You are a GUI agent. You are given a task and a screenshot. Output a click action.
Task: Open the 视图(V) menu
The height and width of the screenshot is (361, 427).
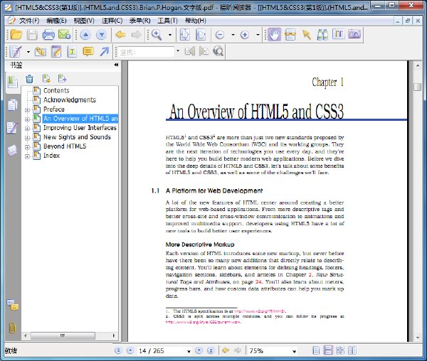click(x=84, y=21)
